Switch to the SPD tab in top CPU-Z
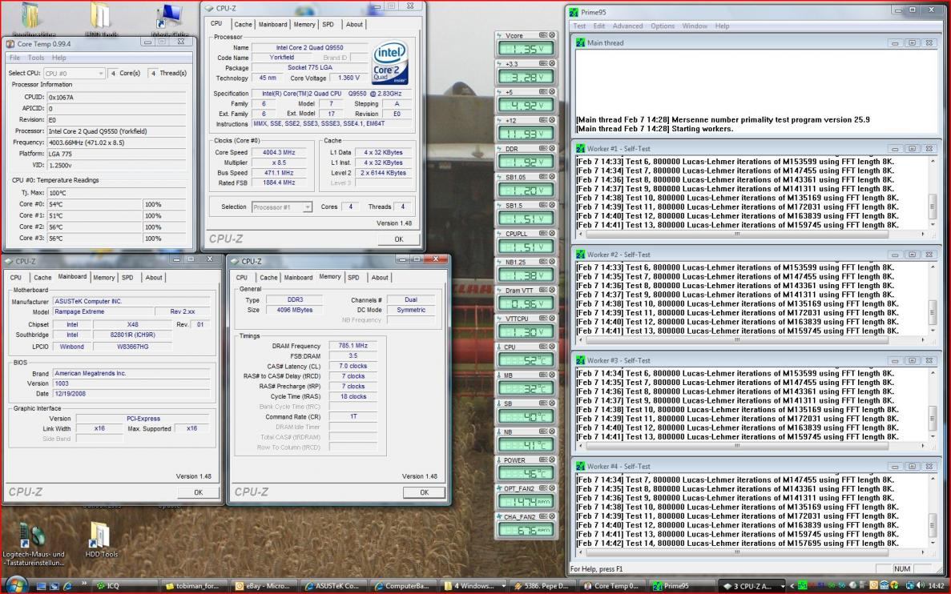The image size is (951, 594). (328, 24)
